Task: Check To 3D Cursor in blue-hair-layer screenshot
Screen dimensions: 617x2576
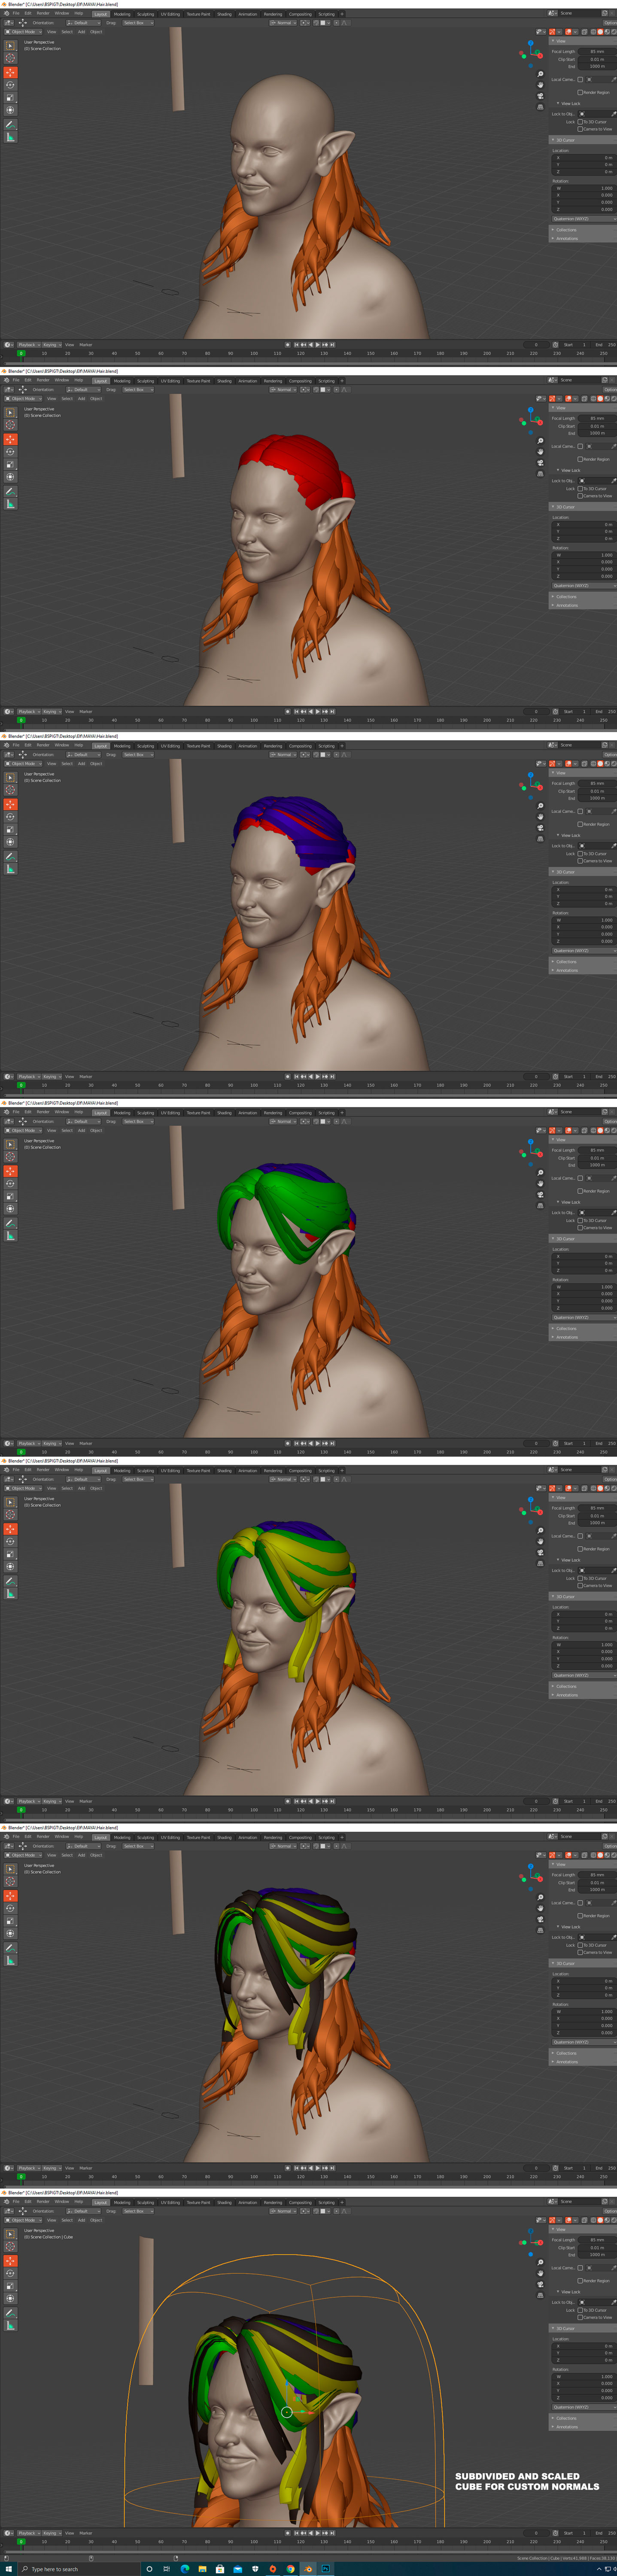Action: tap(580, 854)
